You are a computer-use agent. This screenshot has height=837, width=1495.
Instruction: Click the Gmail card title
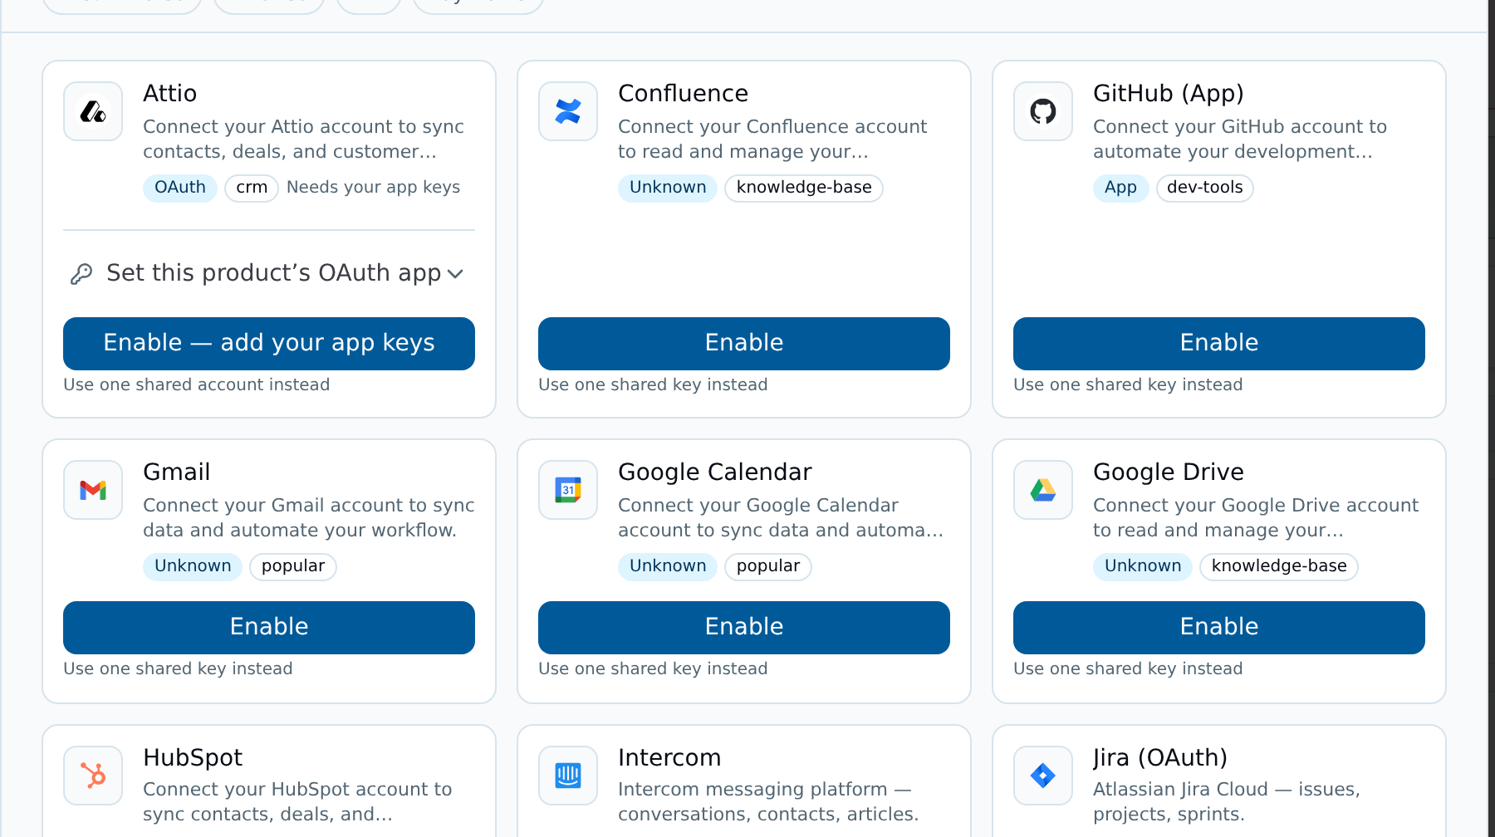(177, 472)
